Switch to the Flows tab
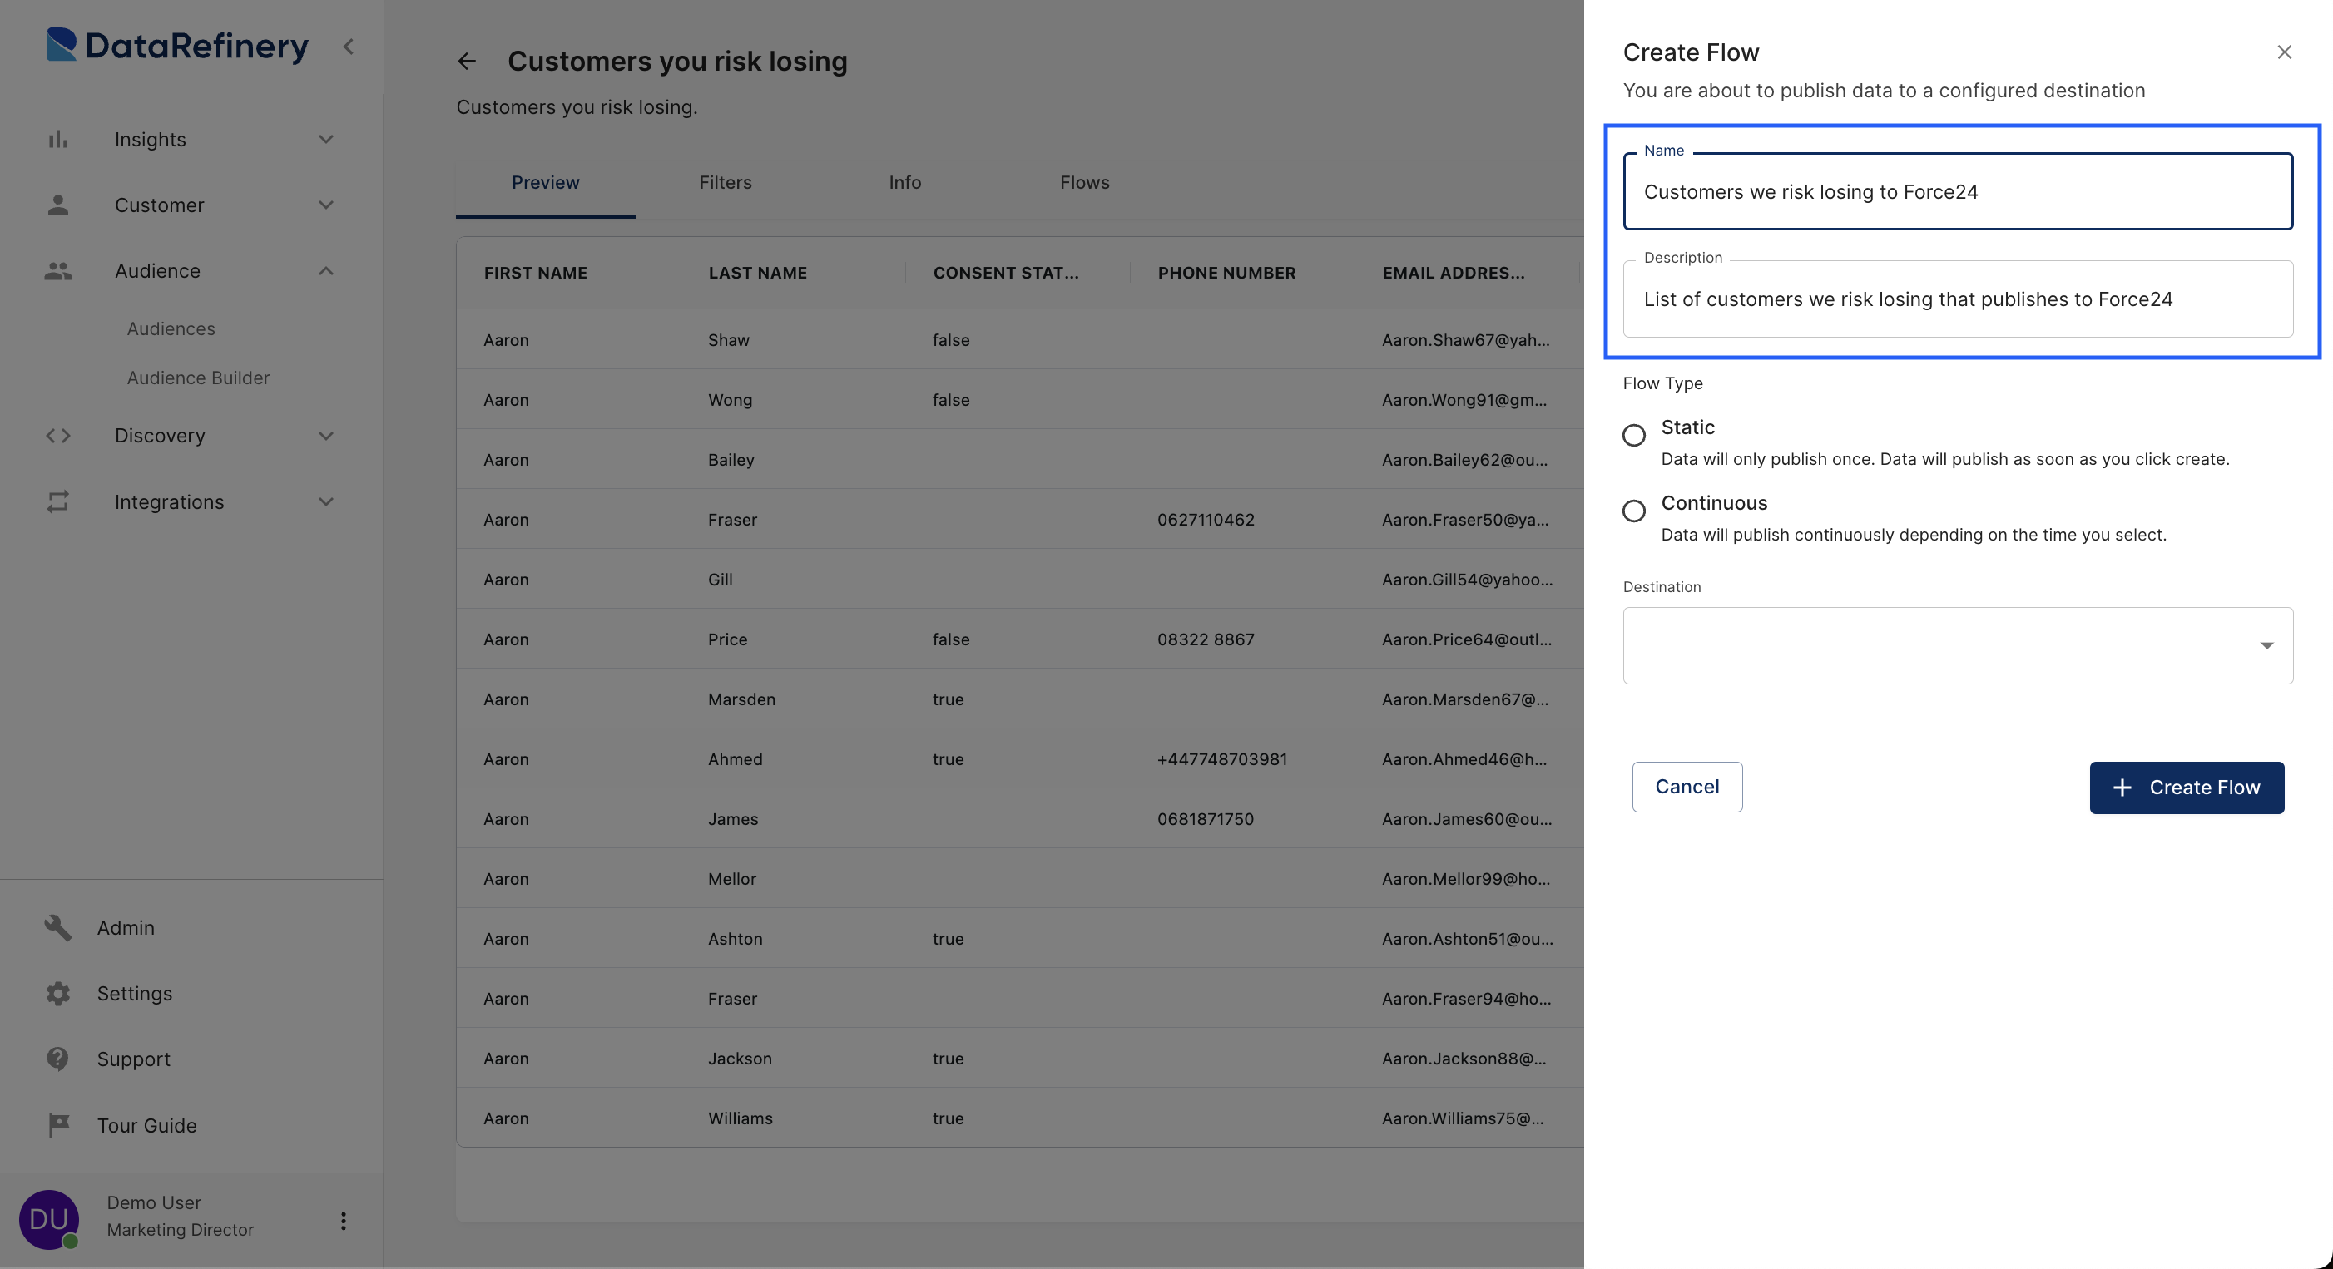2333x1269 pixels. point(1085,183)
